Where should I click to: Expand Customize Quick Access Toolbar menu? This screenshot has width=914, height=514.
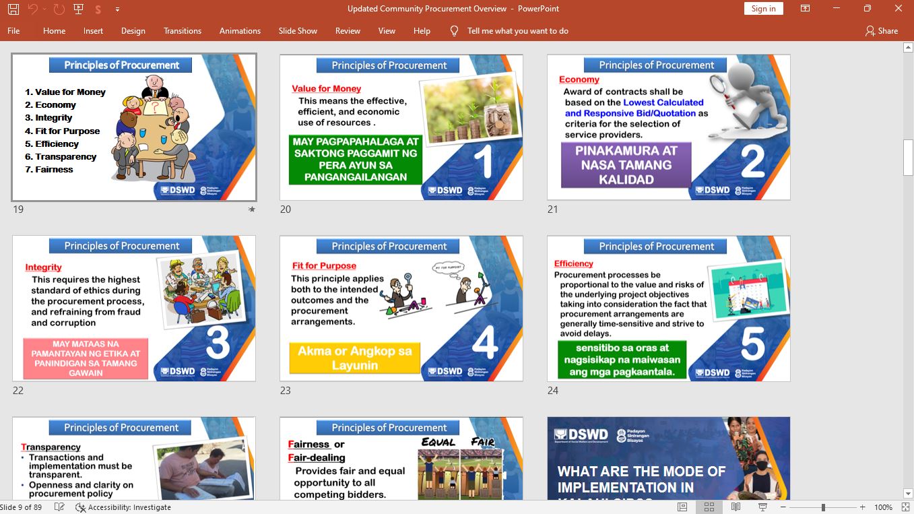click(117, 9)
